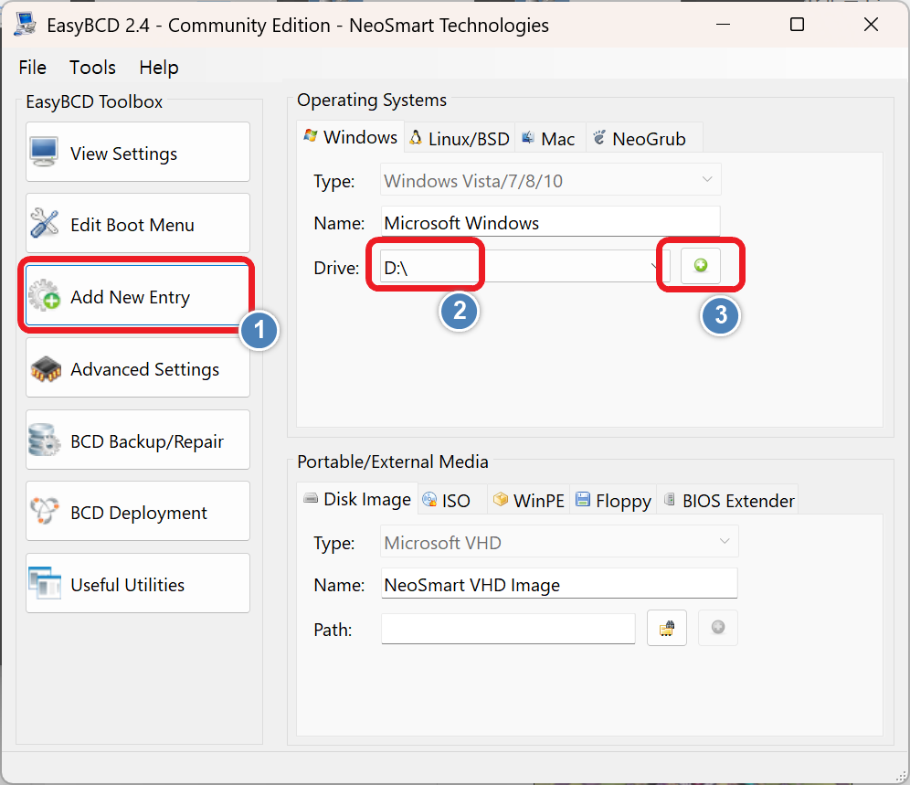Open Edit Boot Menu section
This screenshot has width=910, height=785.
(x=138, y=224)
